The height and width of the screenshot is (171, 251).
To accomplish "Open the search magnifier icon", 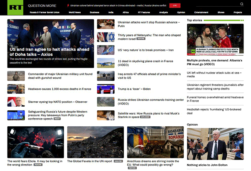I will point(242,4).
